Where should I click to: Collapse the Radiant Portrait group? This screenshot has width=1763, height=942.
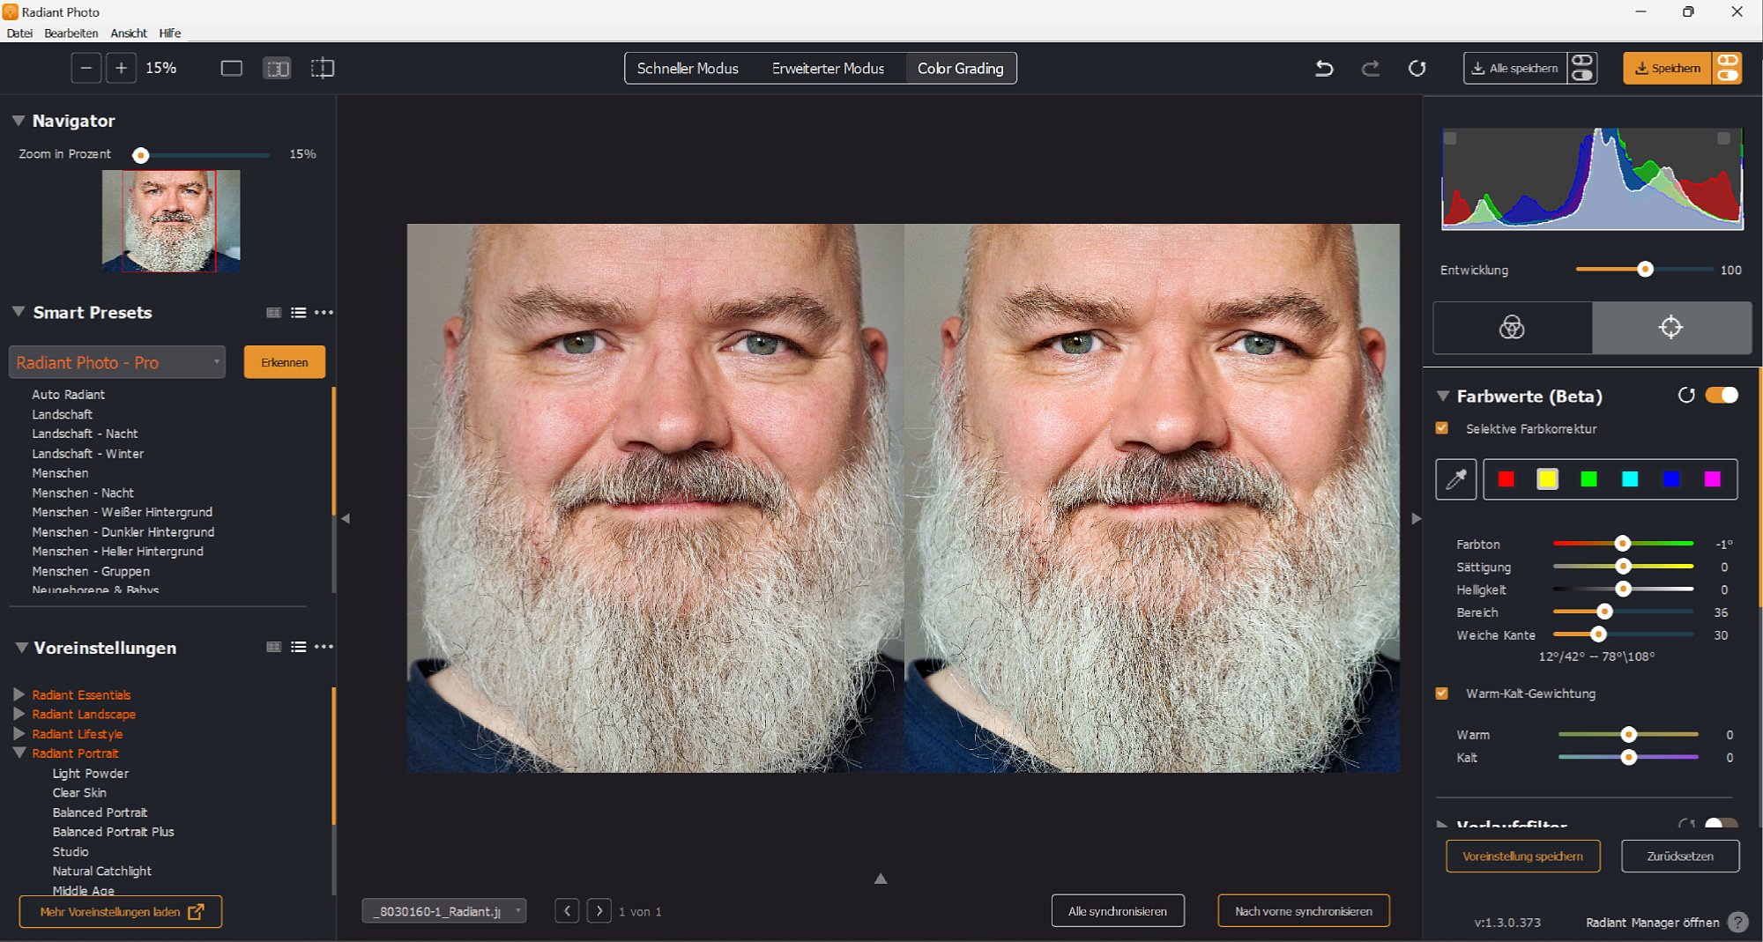pos(19,753)
